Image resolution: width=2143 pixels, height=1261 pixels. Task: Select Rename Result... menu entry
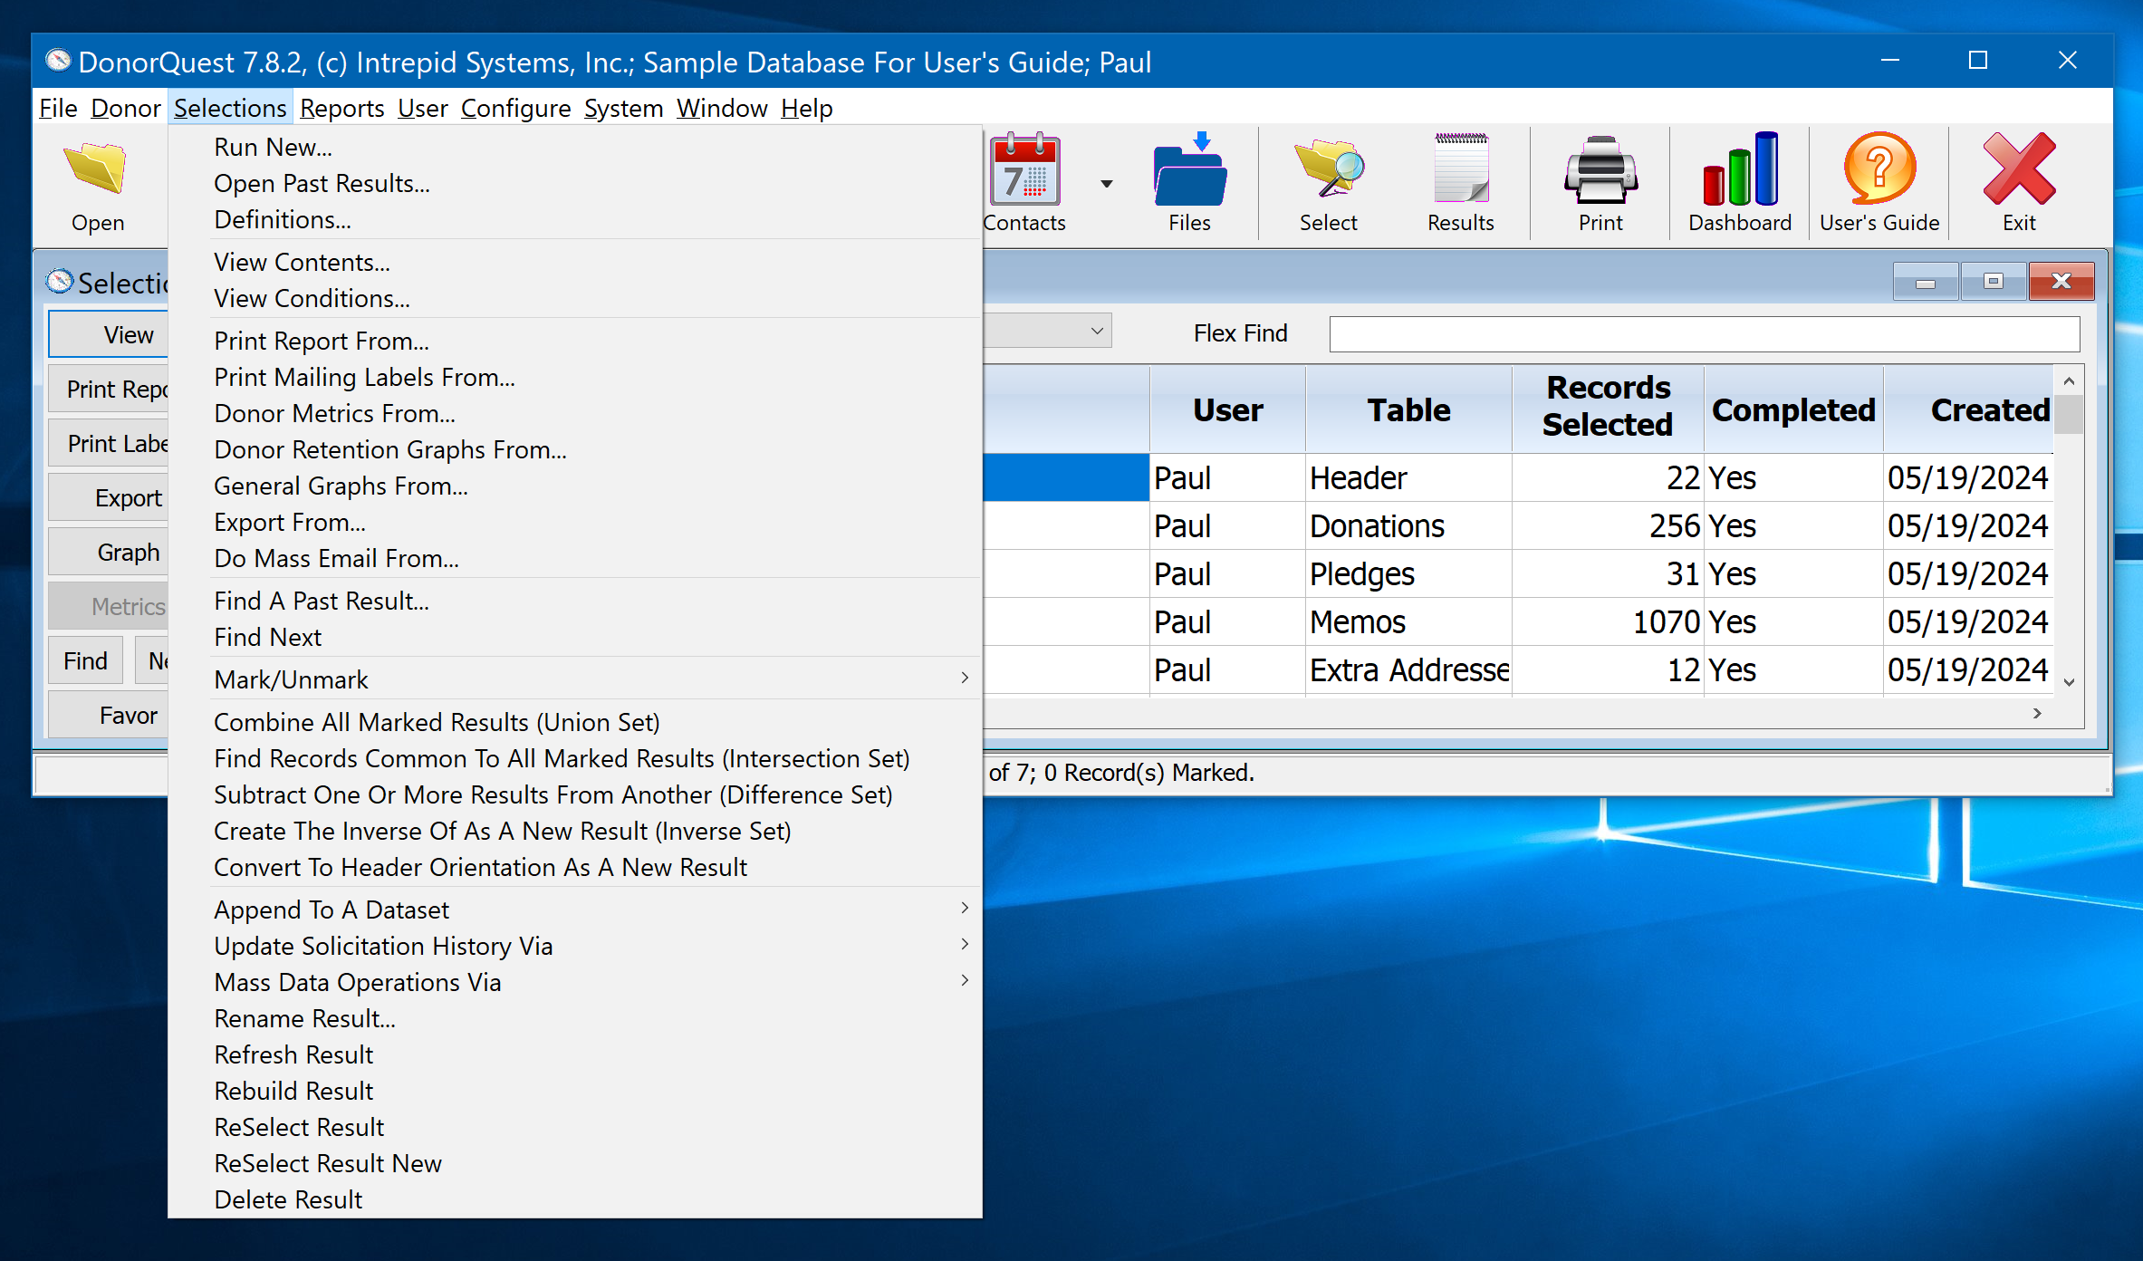(575, 1018)
